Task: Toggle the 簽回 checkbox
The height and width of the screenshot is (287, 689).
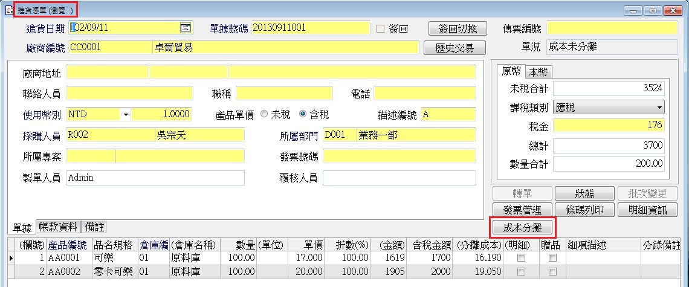Action: pos(381,28)
